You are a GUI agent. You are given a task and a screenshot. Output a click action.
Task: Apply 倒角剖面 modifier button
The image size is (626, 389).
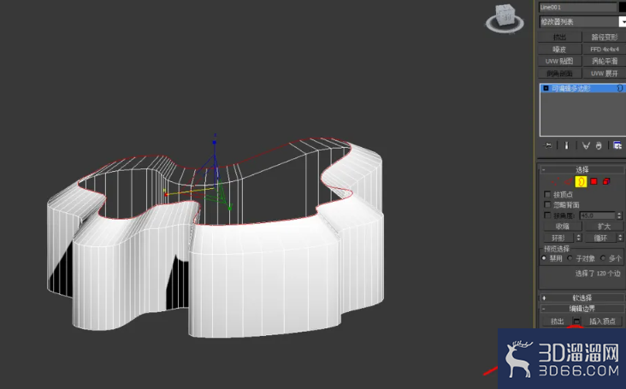[560, 74]
